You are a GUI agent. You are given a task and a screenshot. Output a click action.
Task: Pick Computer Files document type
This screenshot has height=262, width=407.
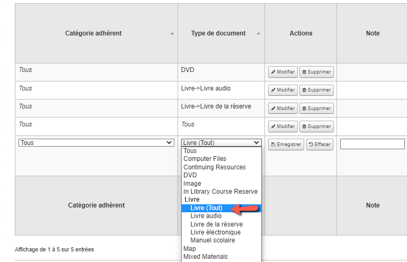coord(205,159)
